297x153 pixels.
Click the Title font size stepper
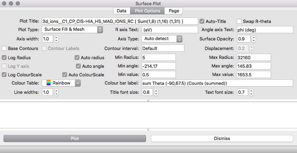click(x=156, y=92)
